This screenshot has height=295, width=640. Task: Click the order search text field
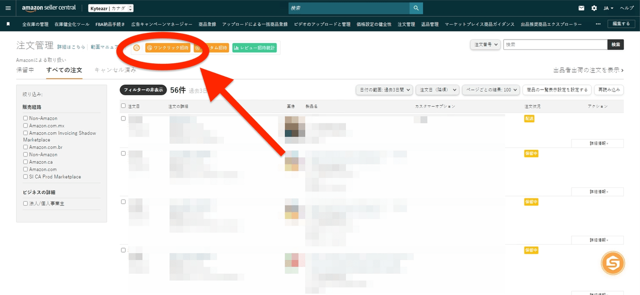point(555,44)
